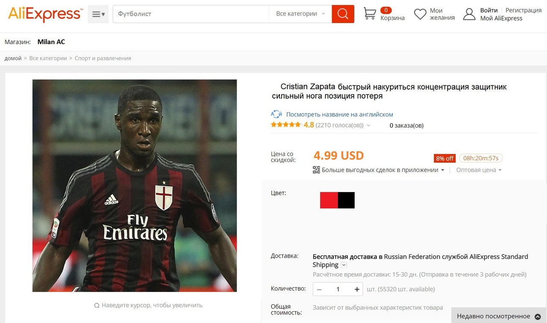Click the Войти sign-in link
547x323 pixels.
pos(489,10)
